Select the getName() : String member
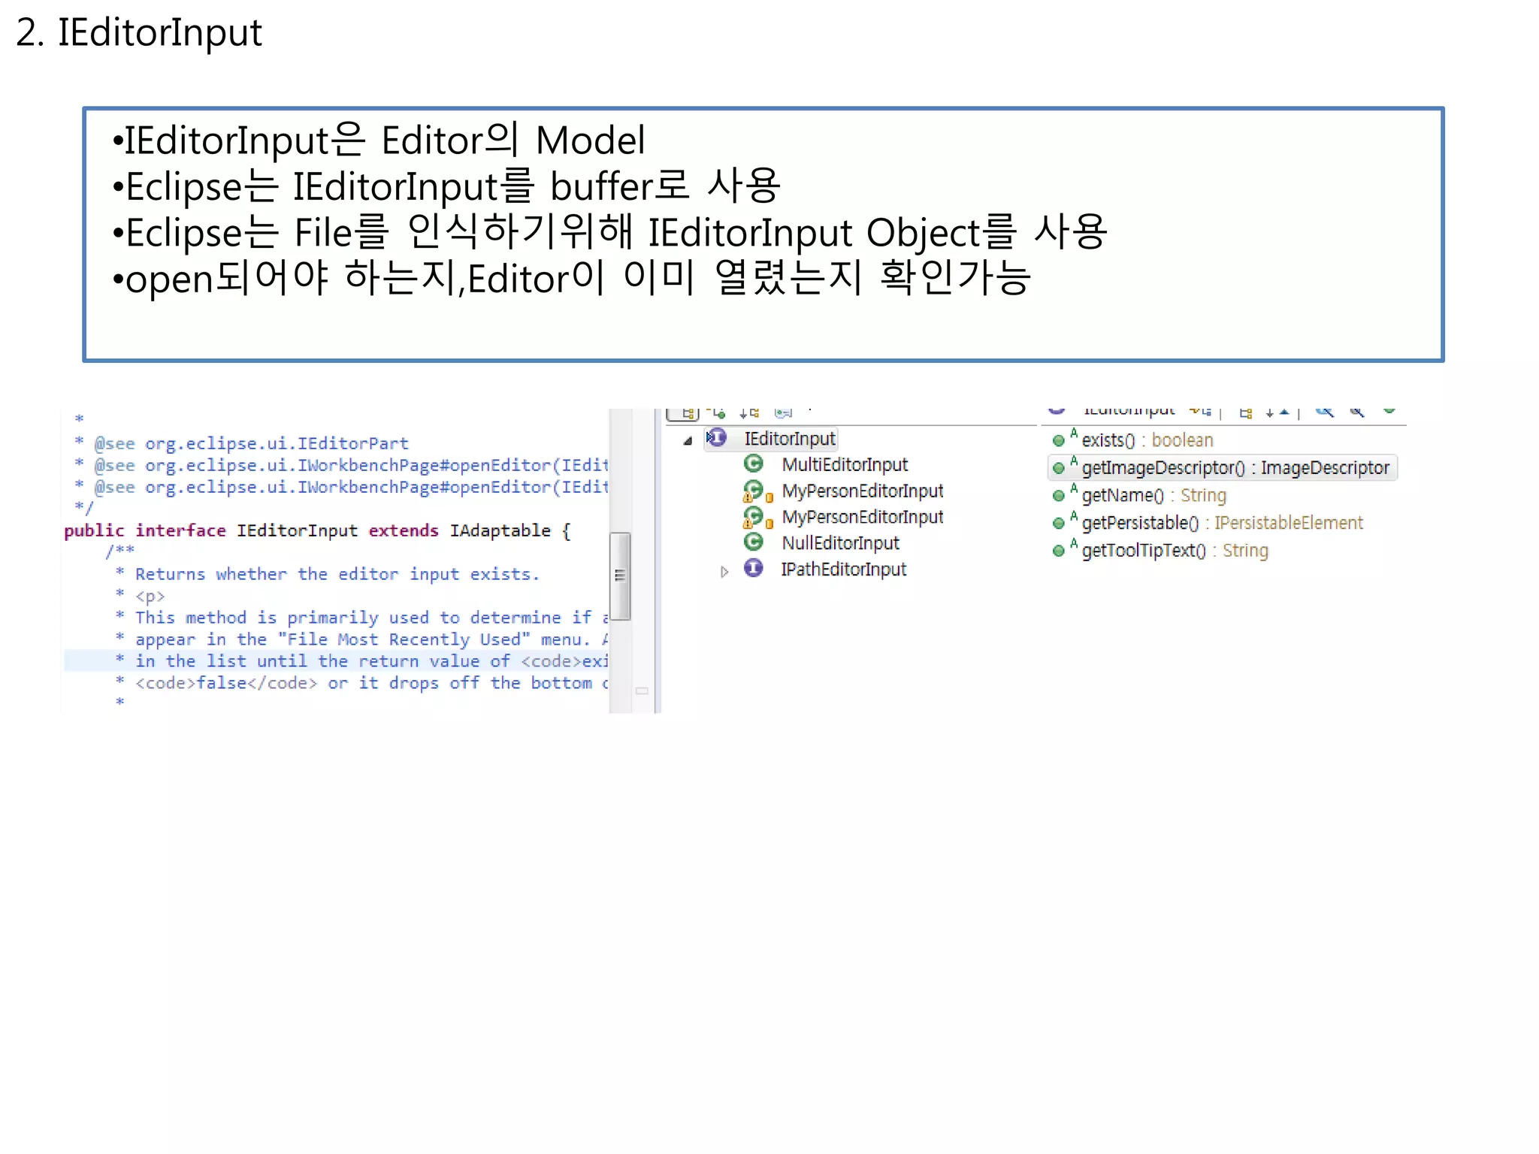The image size is (1539, 1154). point(1154,496)
